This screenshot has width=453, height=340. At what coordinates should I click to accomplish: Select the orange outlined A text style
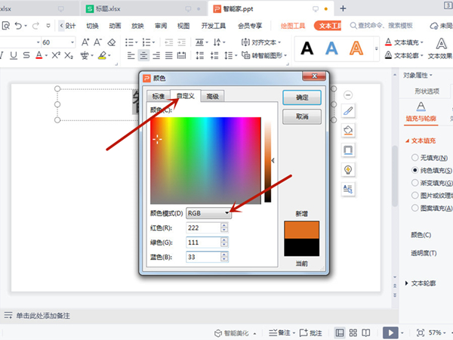[x=356, y=48]
